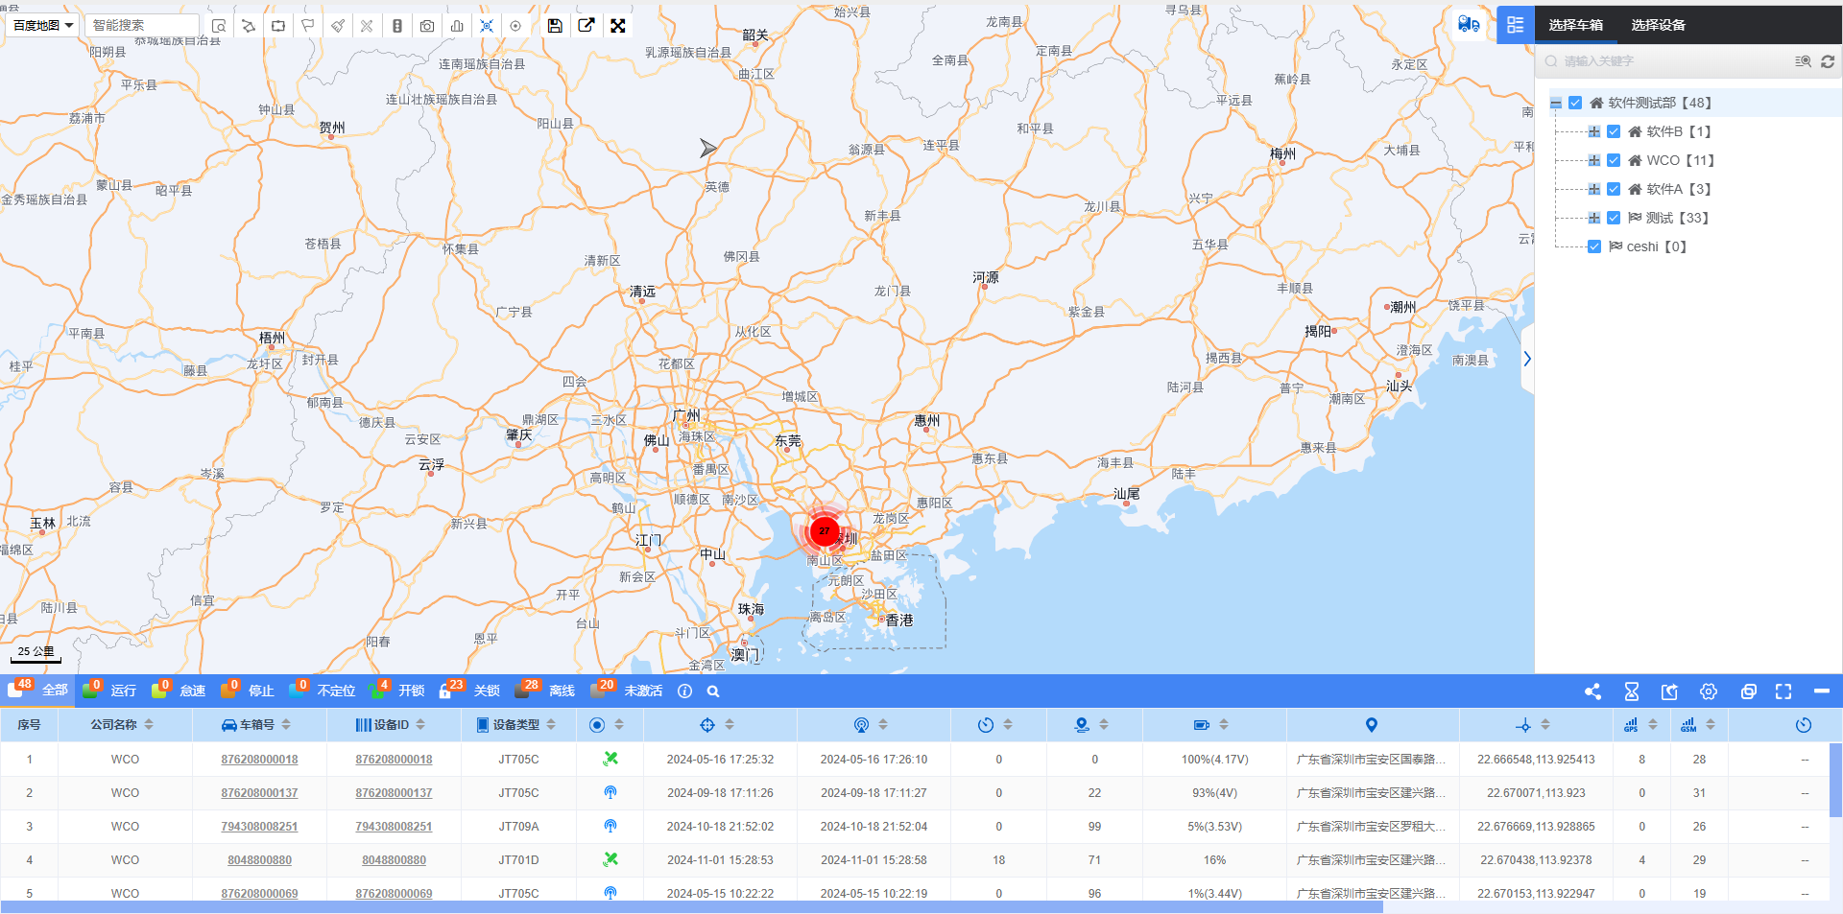Click the camera screenshot tool icon
This screenshot has width=1843, height=914.
tap(427, 26)
